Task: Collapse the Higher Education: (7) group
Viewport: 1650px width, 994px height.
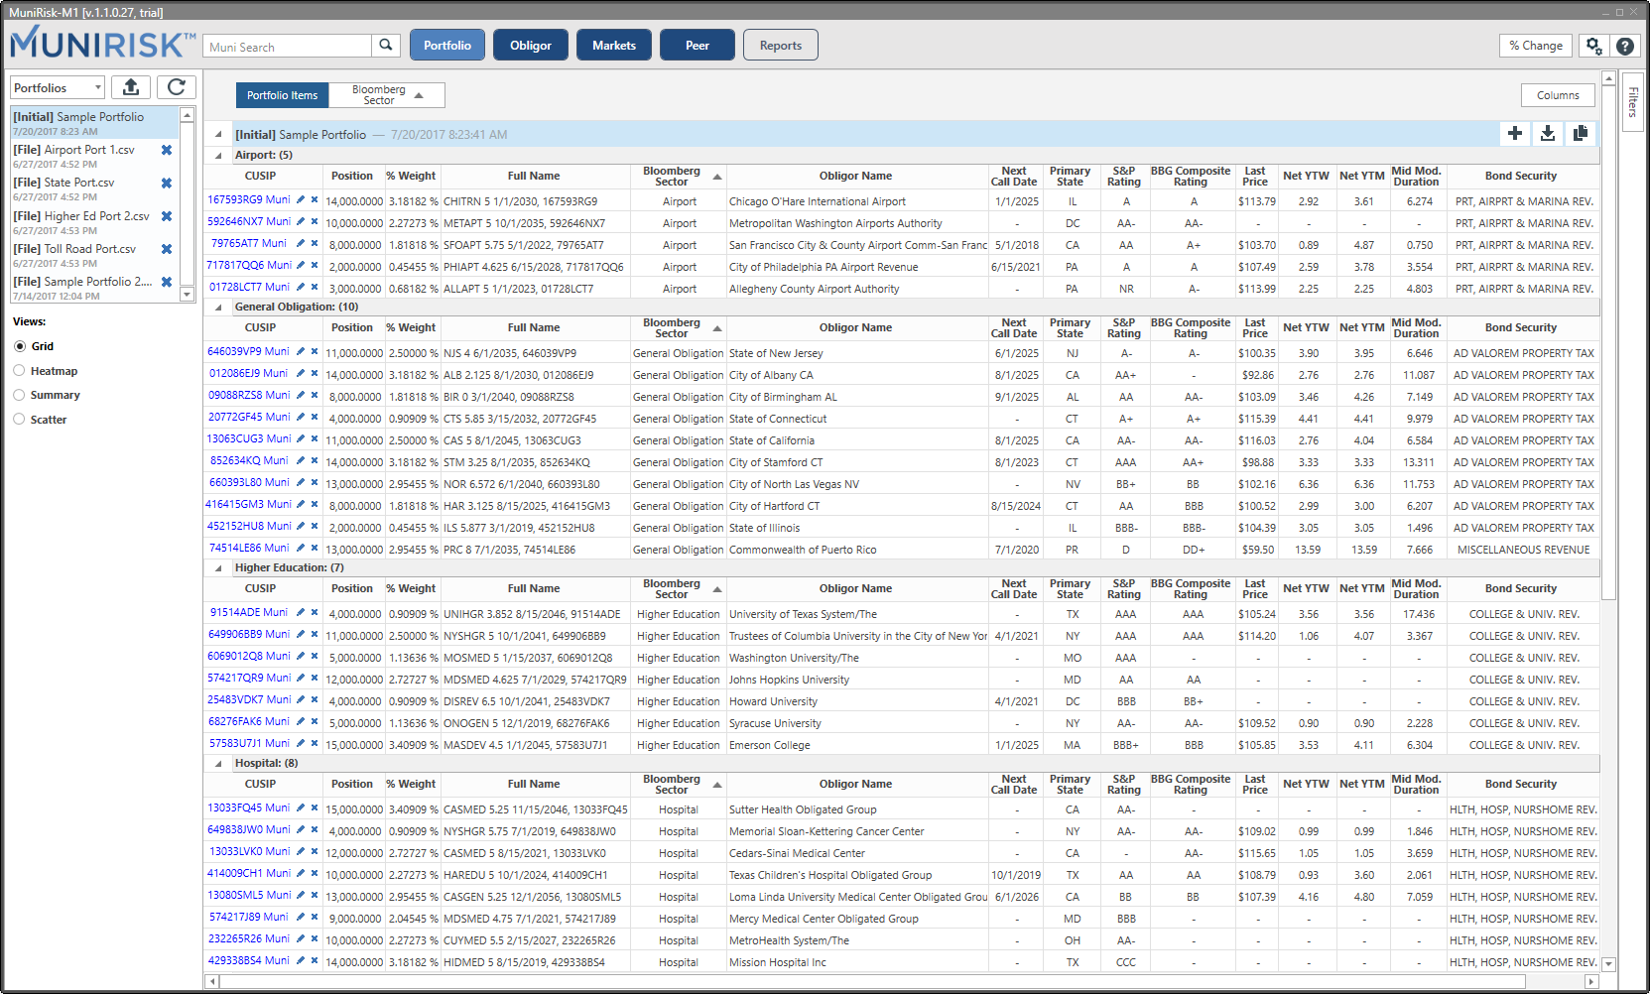Action: click(218, 568)
